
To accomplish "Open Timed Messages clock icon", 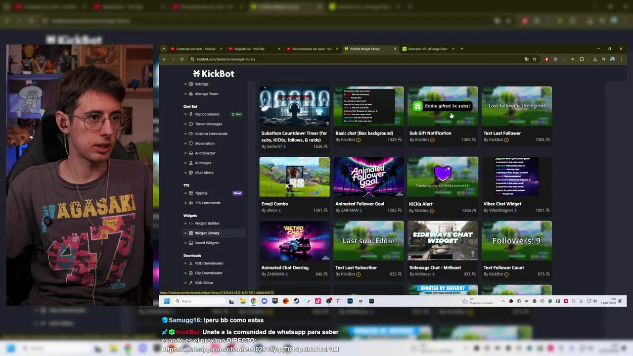I will coord(191,124).
